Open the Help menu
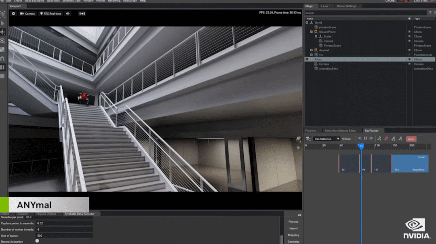Image resolution: width=436 pixels, height=244 pixels. coord(143,1)
